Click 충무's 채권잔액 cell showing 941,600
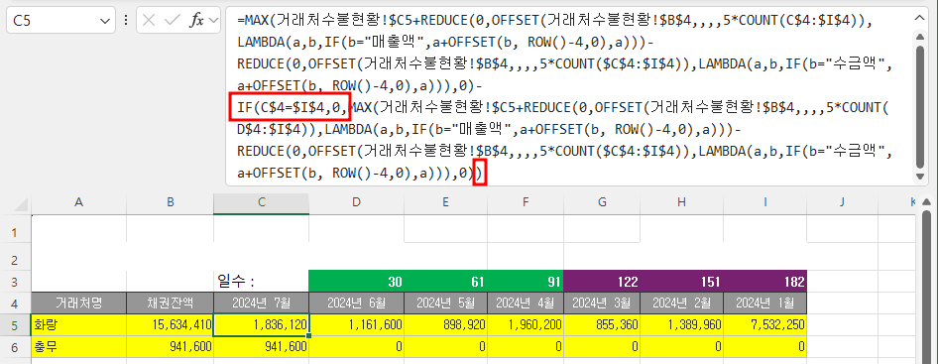Viewport: 938px width, 364px height. point(170,347)
